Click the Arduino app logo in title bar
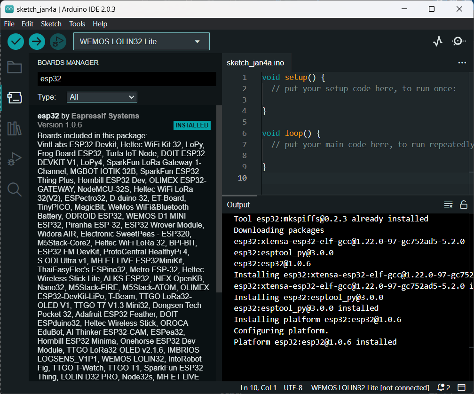474x394 pixels. coord(9,9)
